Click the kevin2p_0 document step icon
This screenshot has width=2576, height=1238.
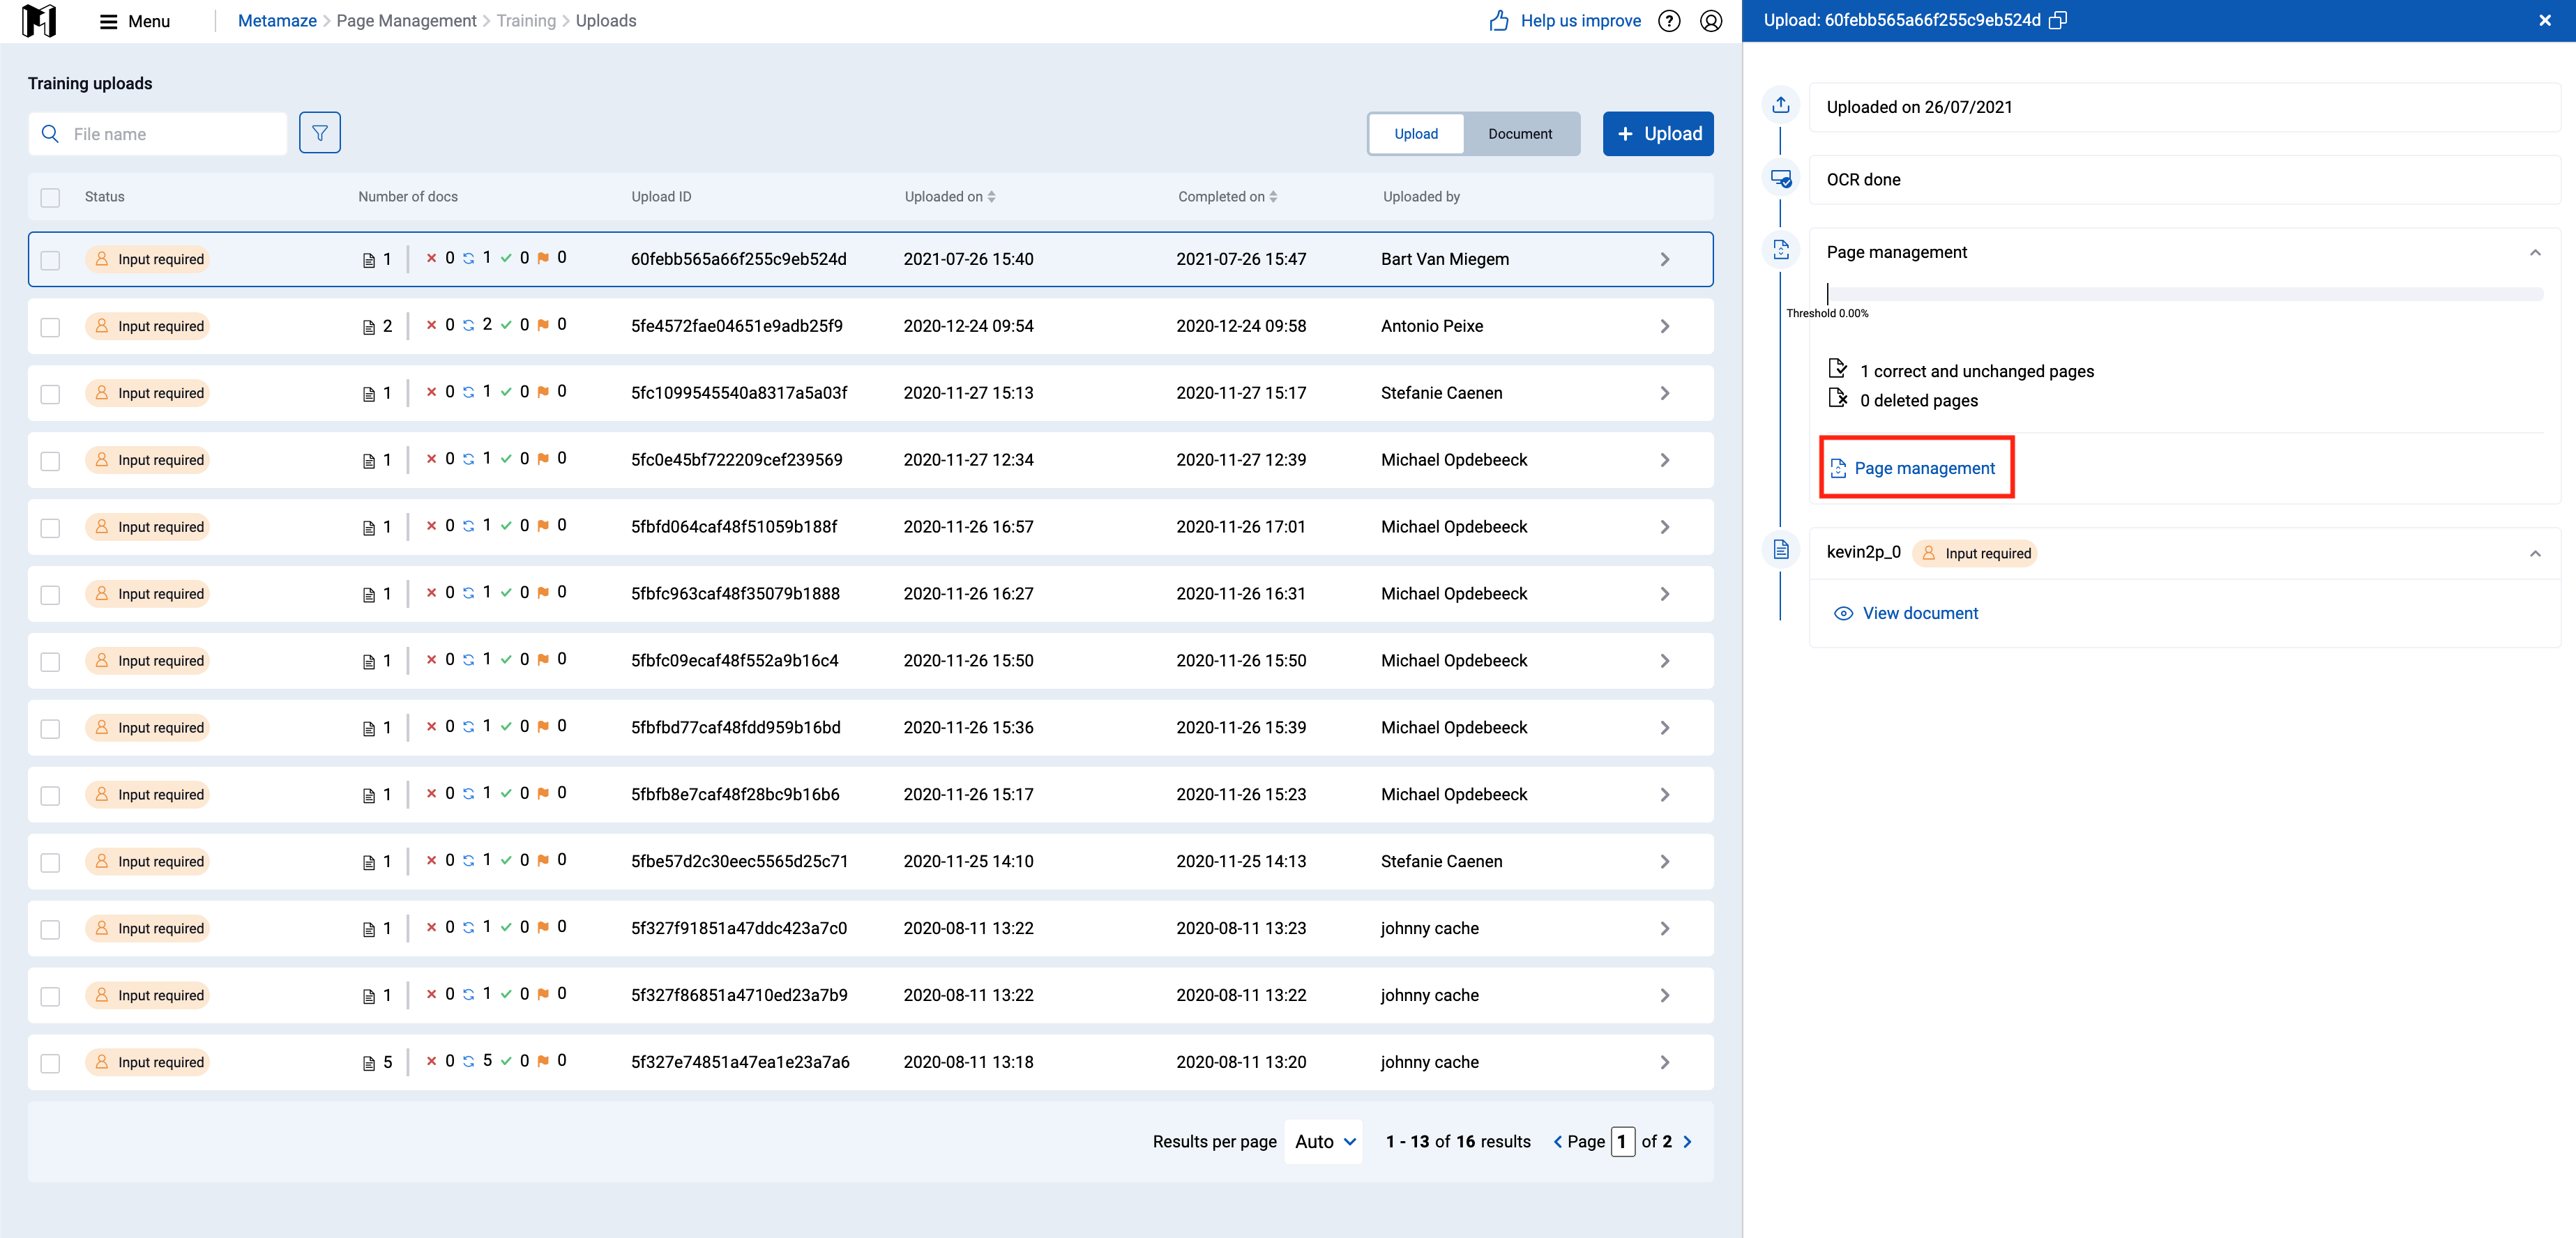tap(1781, 549)
